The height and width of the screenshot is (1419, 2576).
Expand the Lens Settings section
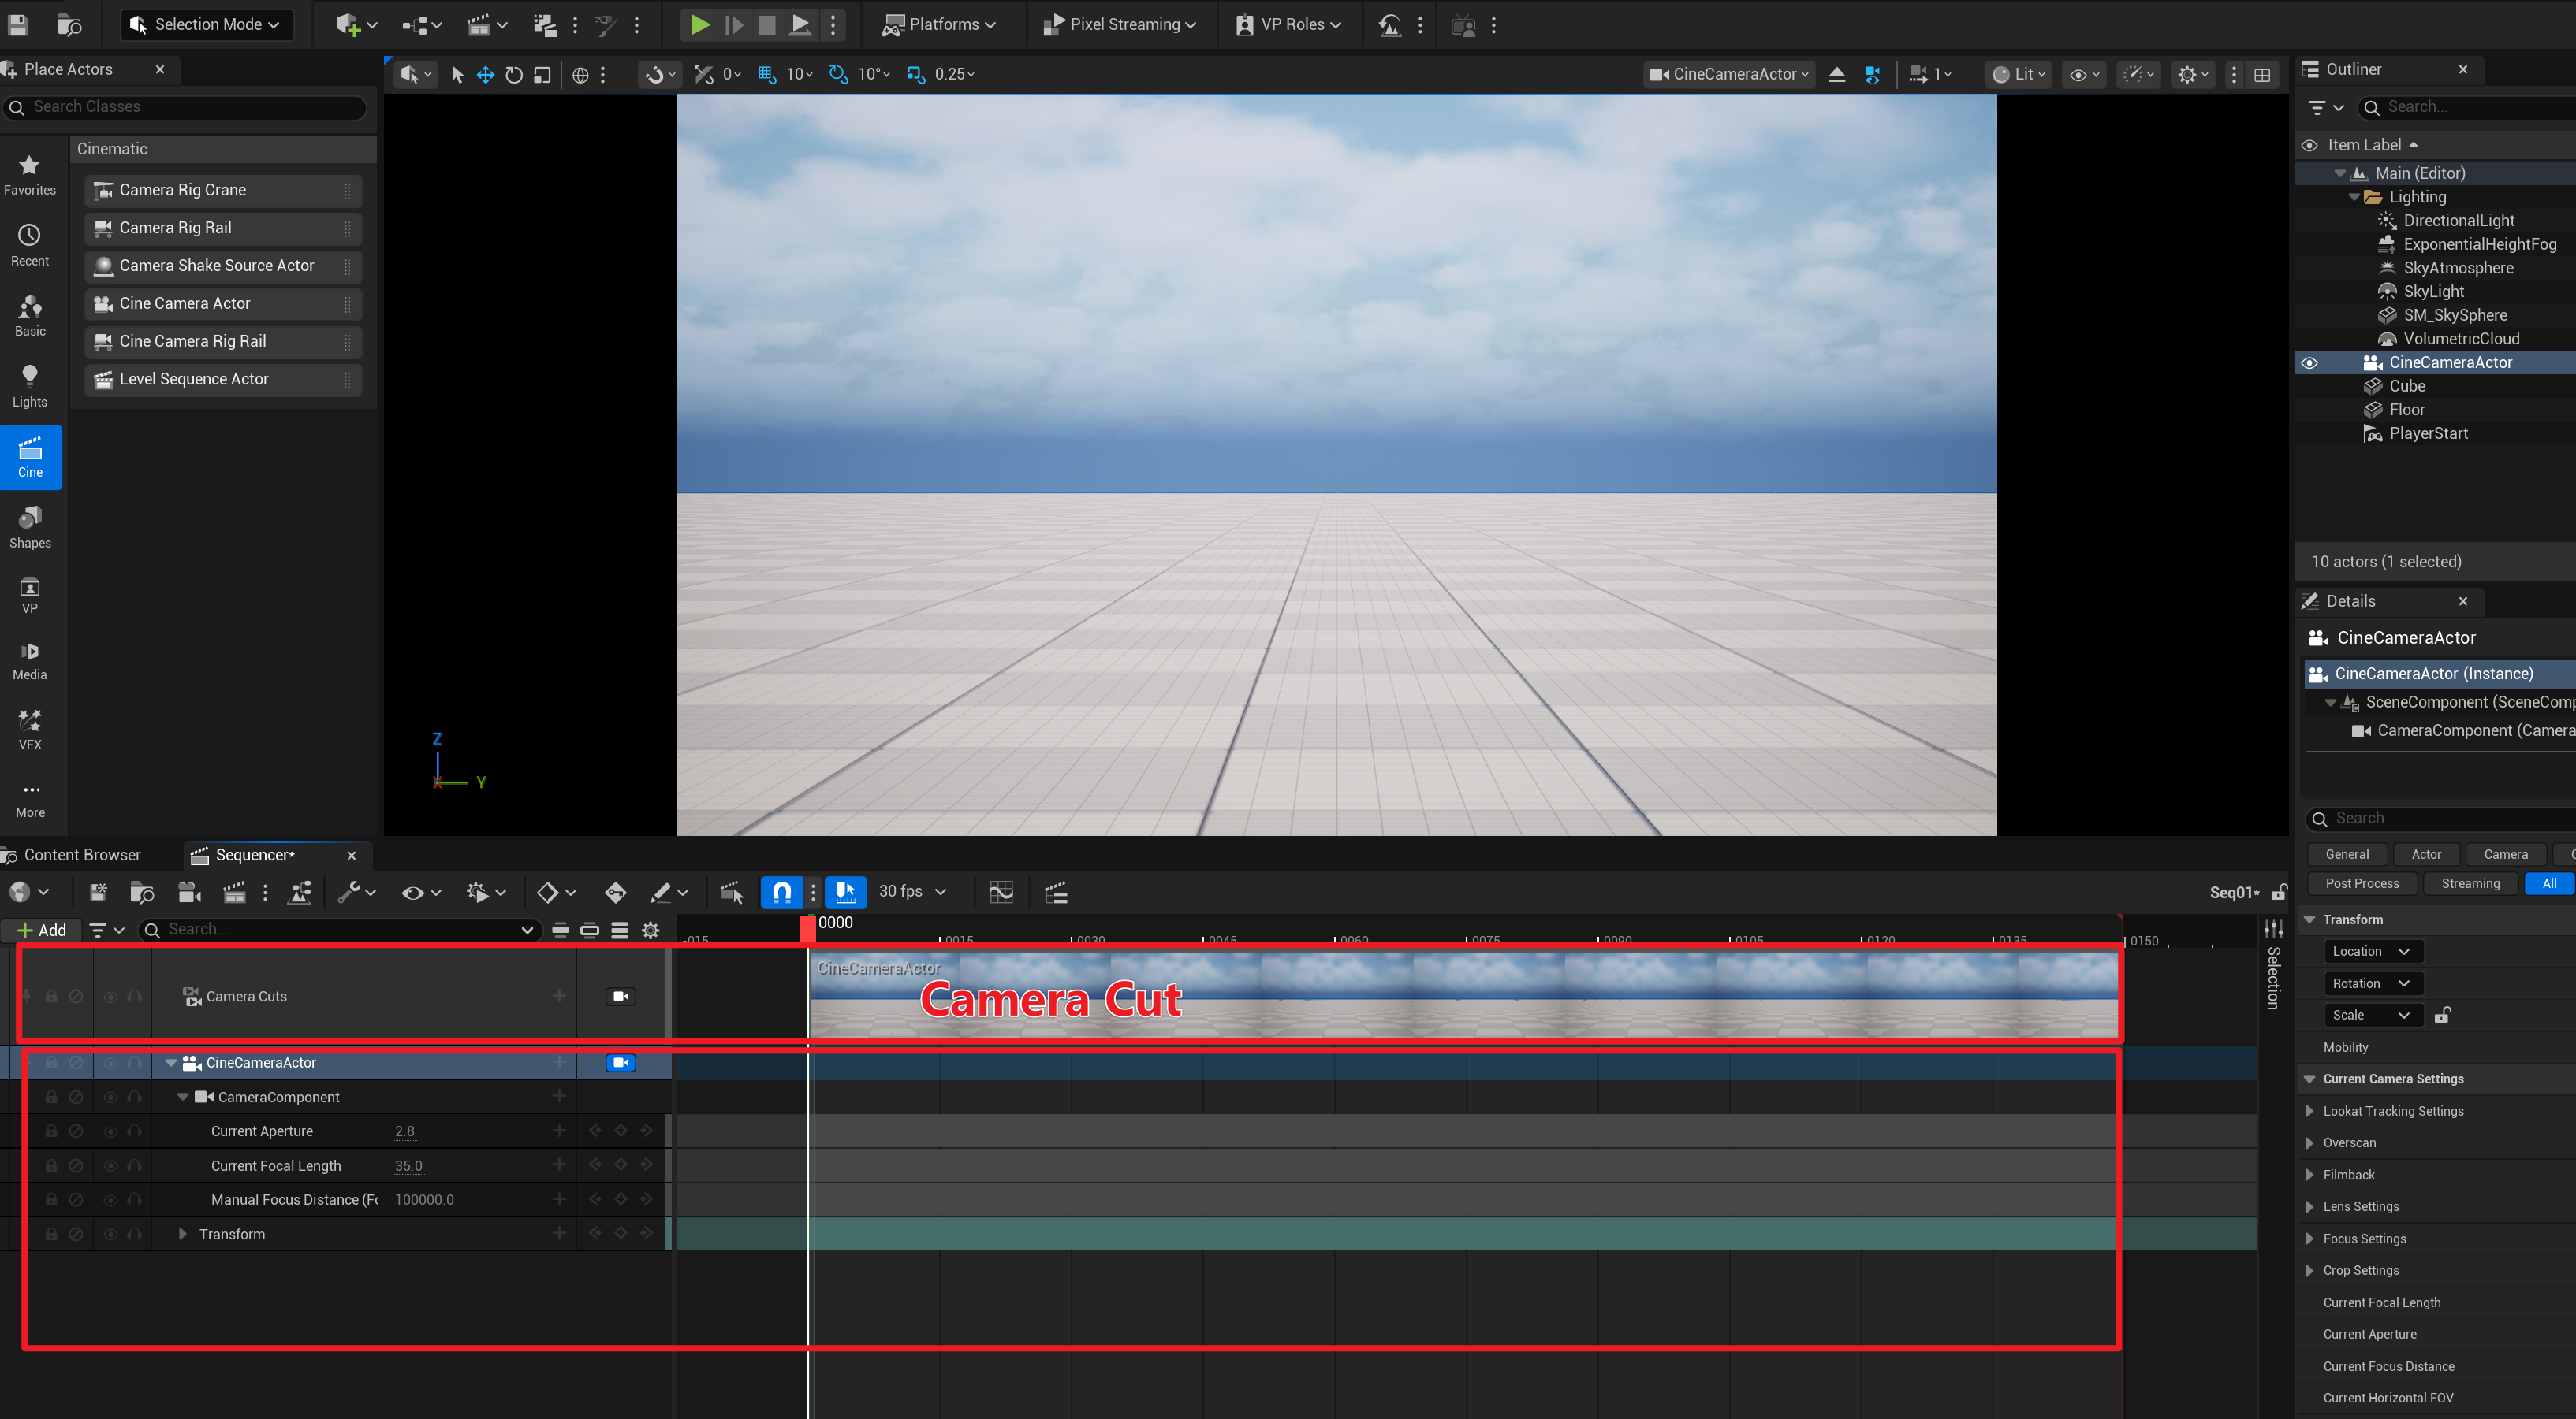tap(2310, 1206)
